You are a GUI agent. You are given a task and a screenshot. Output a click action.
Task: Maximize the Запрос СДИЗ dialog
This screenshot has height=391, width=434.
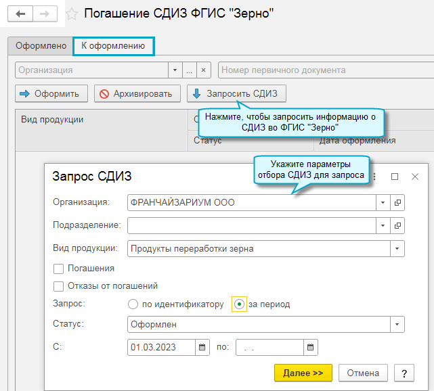coord(395,177)
